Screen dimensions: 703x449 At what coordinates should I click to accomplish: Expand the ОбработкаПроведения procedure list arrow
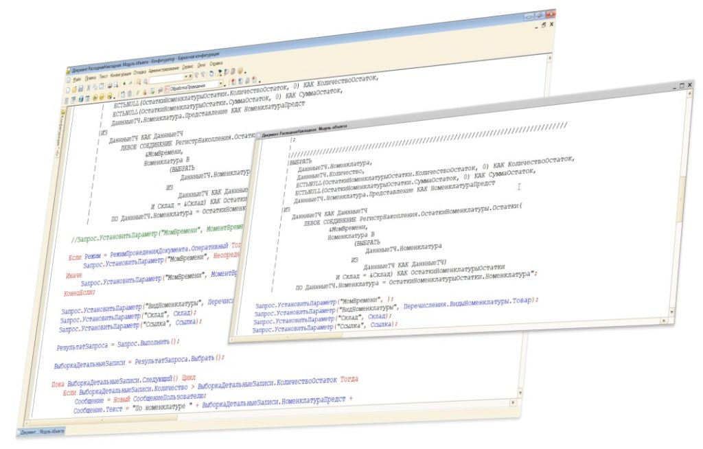220,84
